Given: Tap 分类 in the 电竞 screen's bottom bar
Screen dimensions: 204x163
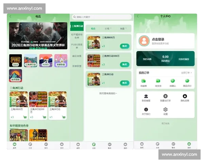Looking at the screenshot, I should [x=30, y=145].
